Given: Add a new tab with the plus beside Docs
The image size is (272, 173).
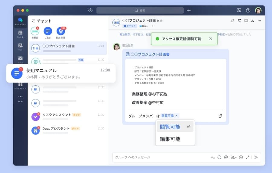Looking at the screenshot, I should point(152,26).
